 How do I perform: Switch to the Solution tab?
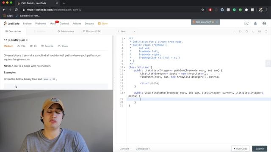[x=40, y=31]
